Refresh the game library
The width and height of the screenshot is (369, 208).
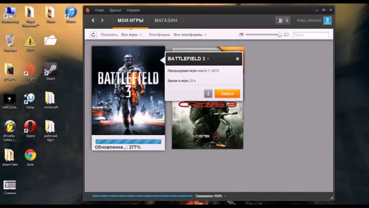(93, 35)
